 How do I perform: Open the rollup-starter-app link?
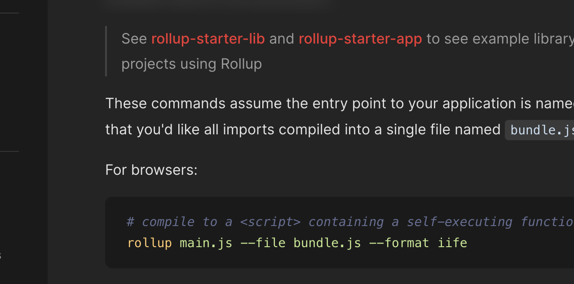click(360, 39)
